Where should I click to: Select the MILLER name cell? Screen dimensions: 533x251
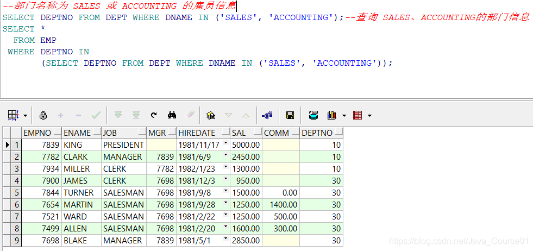81,169
